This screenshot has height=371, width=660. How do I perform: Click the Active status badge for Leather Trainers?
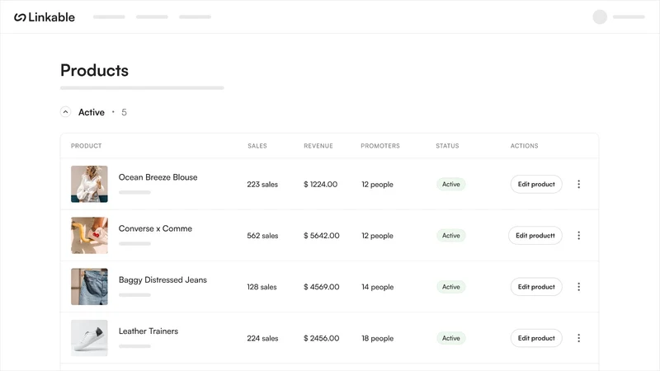click(450, 338)
